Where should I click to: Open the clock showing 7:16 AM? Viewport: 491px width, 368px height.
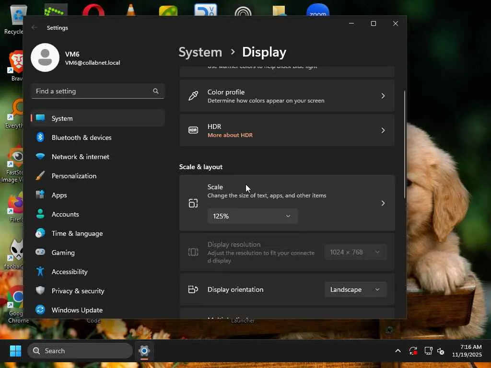467,351
